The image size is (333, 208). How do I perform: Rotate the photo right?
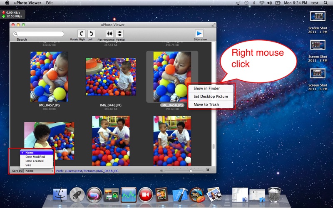81,34
